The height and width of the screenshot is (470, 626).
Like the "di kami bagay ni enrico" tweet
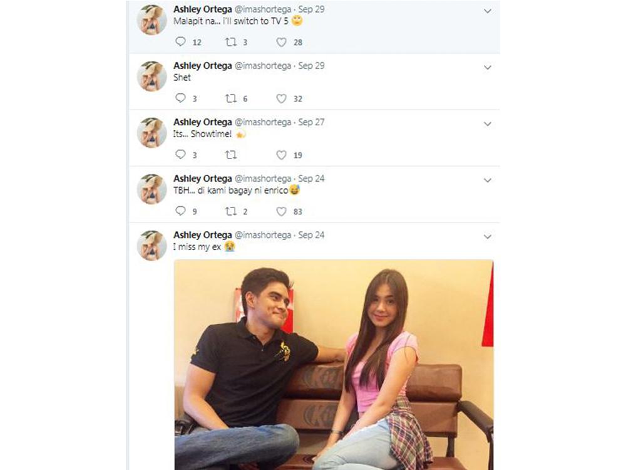[282, 211]
